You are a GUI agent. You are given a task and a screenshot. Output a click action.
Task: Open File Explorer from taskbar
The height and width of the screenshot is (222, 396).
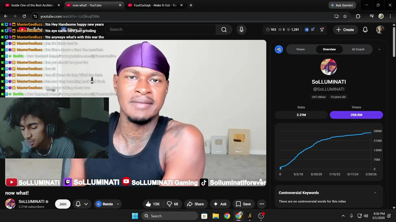216,216
